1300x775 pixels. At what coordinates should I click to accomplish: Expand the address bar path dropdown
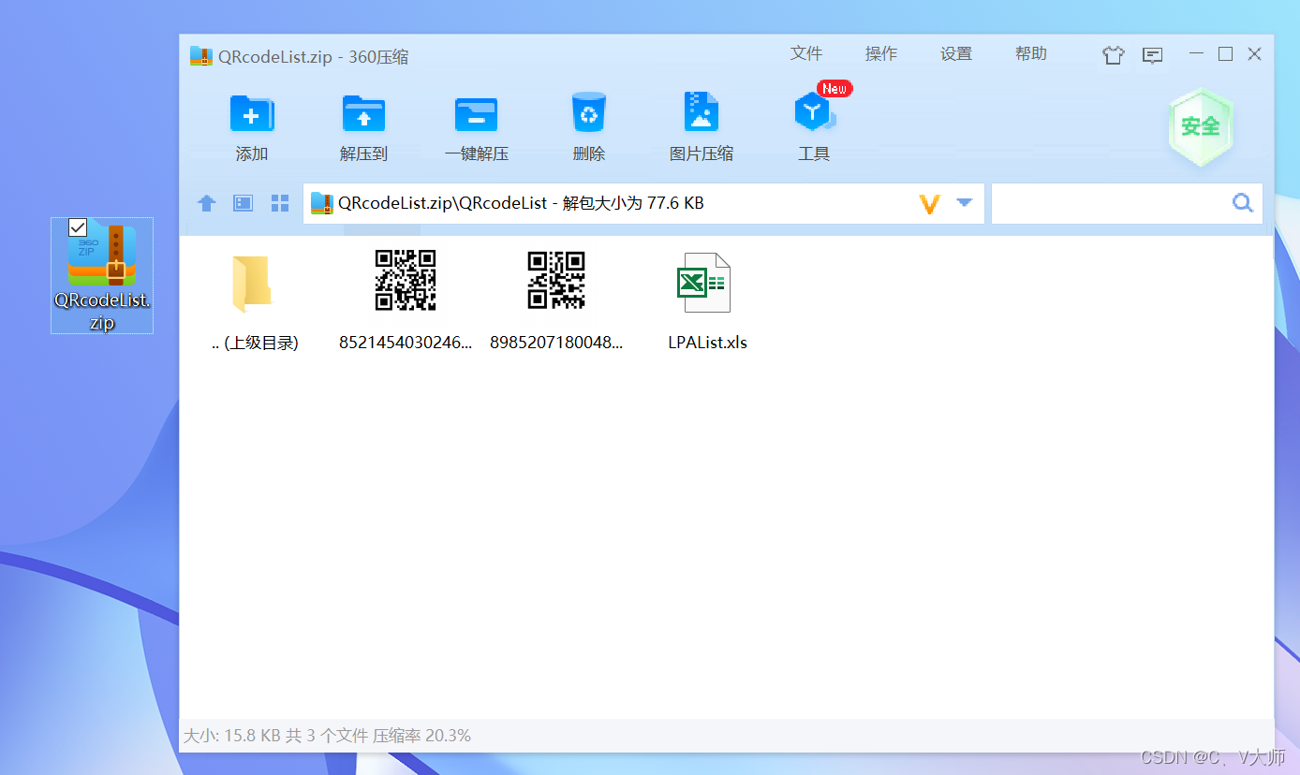[x=965, y=203]
